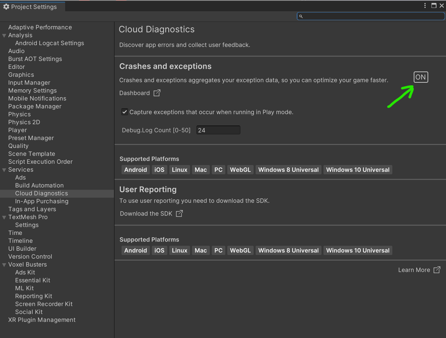Click the Learn More external link icon
This screenshot has width=446, height=338.
(437, 270)
